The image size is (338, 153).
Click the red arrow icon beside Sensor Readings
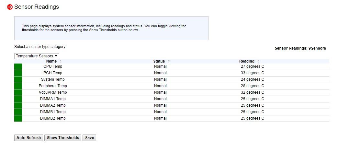pos(10,7)
